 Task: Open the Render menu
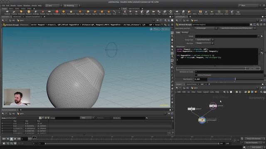13,5
